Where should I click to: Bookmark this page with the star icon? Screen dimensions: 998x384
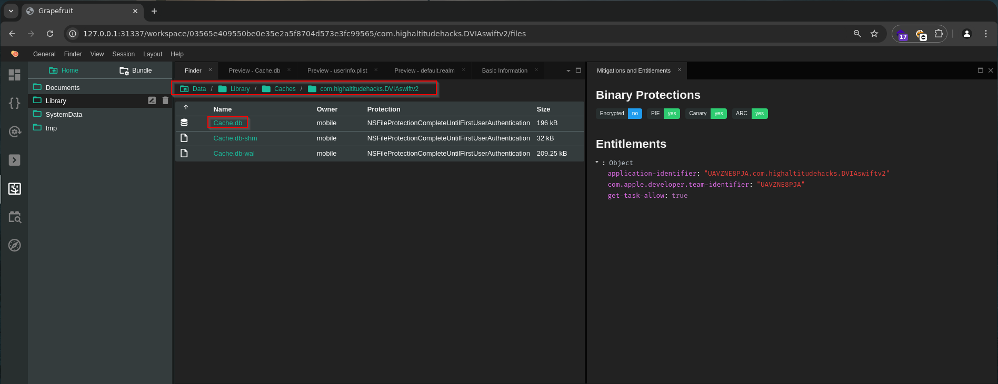click(874, 34)
